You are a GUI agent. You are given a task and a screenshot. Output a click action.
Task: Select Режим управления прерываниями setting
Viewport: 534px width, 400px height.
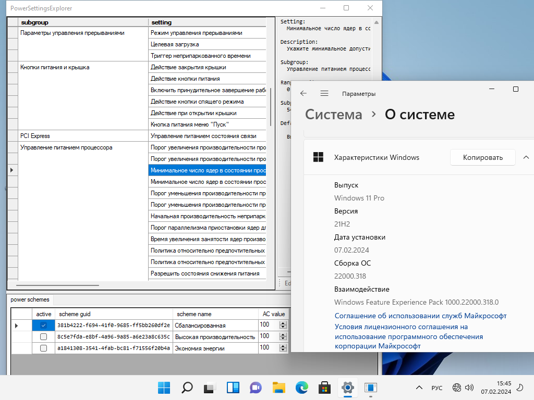(x=207, y=33)
